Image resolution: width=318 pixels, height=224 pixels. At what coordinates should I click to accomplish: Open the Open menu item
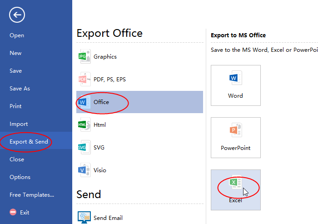[17, 35]
